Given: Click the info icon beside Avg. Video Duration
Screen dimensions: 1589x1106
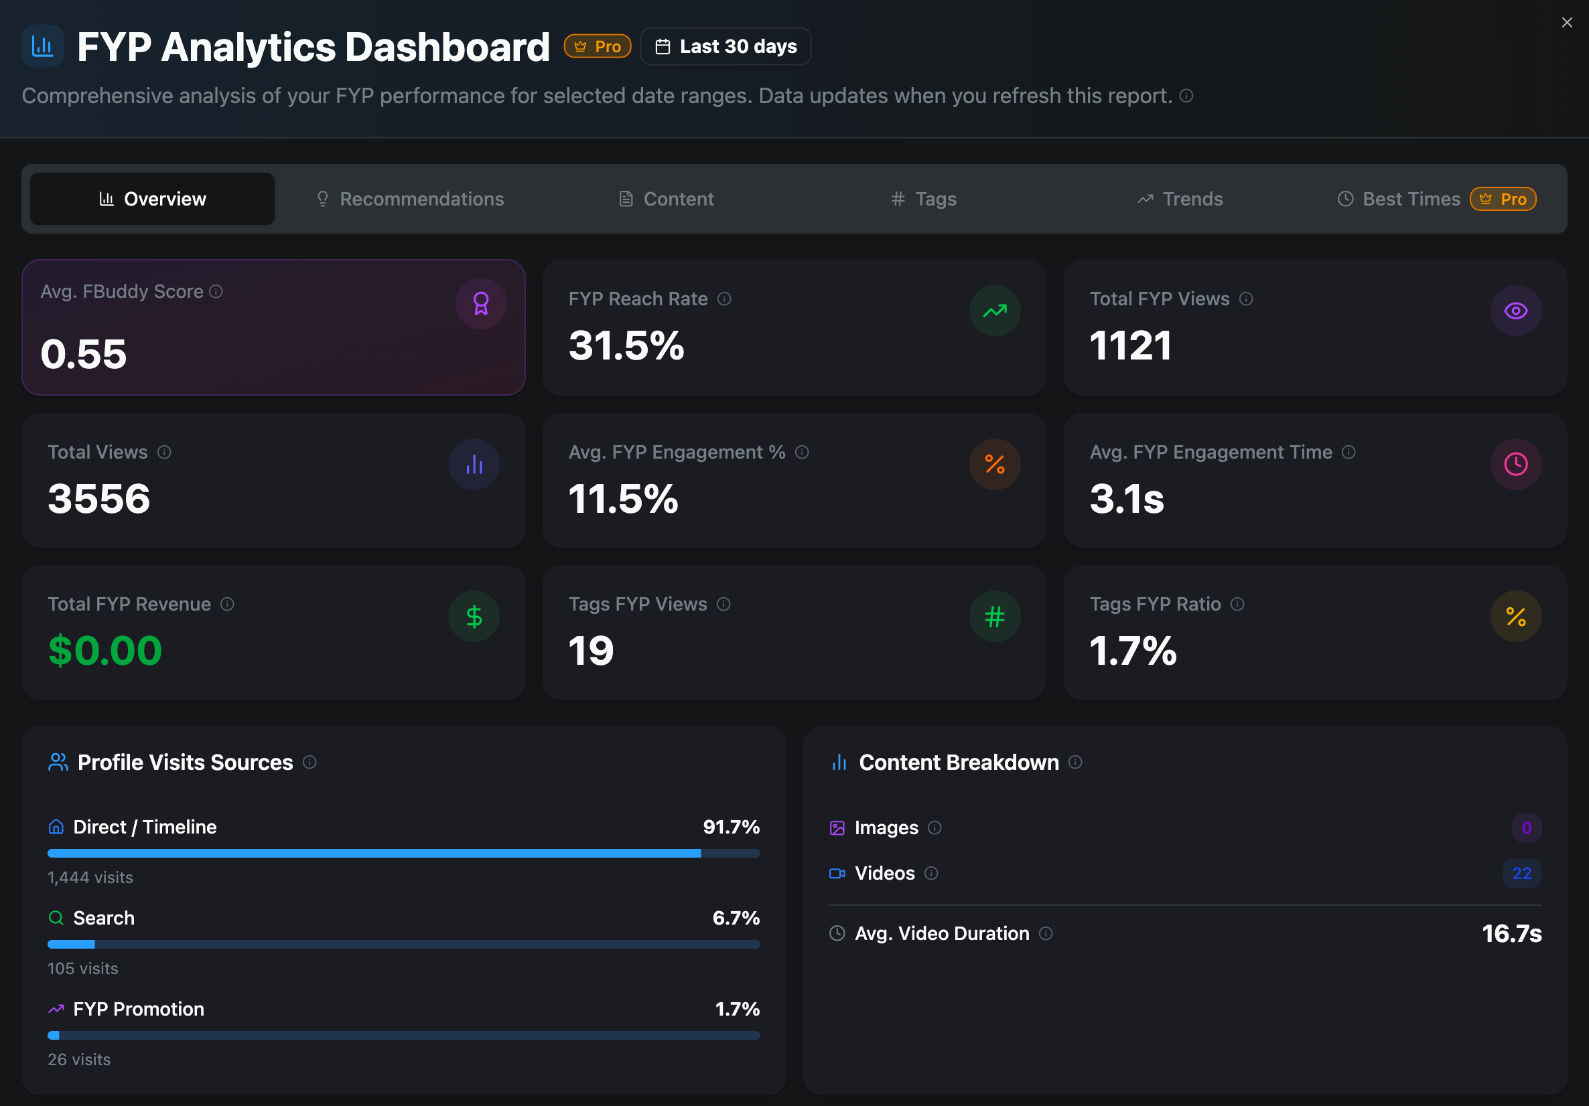Looking at the screenshot, I should tap(1048, 933).
